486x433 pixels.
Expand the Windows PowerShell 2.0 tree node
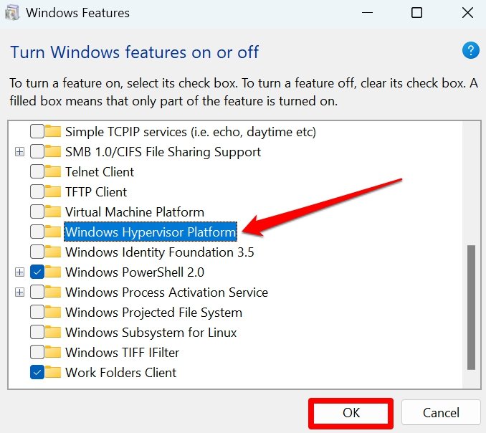point(19,272)
